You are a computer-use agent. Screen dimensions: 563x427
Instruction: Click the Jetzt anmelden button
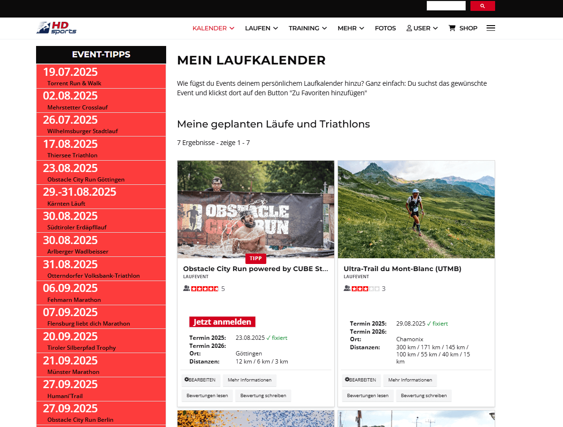222,321
